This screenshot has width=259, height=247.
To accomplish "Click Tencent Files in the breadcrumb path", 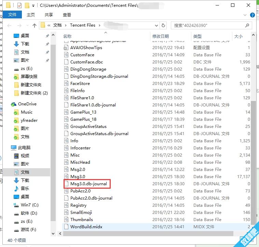I will point(83,25).
